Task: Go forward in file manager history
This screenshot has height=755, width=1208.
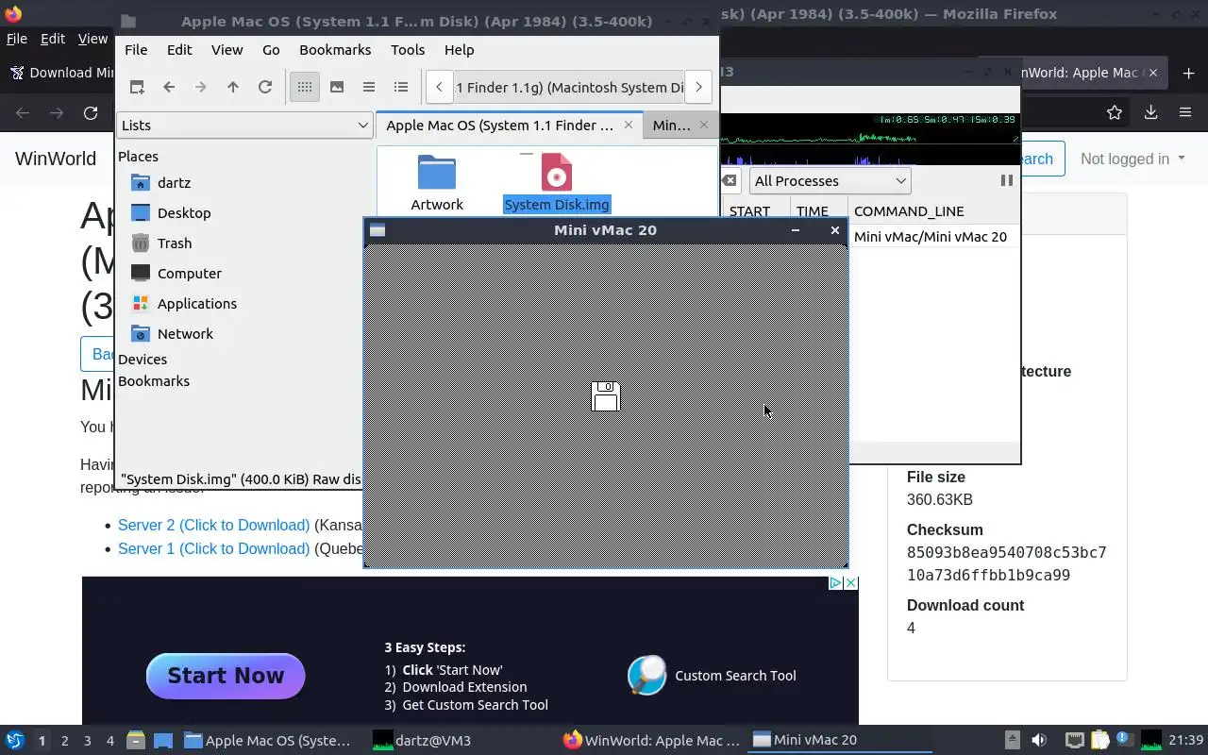Action: pos(200,87)
